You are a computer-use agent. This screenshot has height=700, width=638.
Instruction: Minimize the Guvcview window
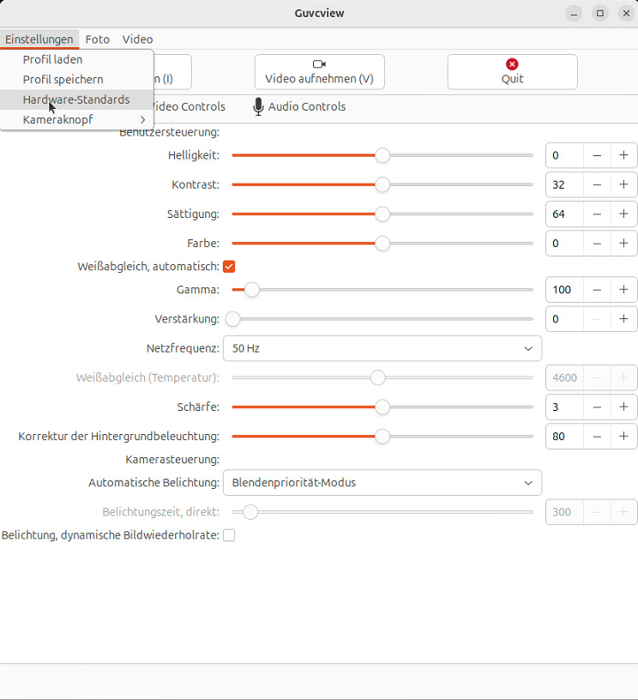(574, 14)
